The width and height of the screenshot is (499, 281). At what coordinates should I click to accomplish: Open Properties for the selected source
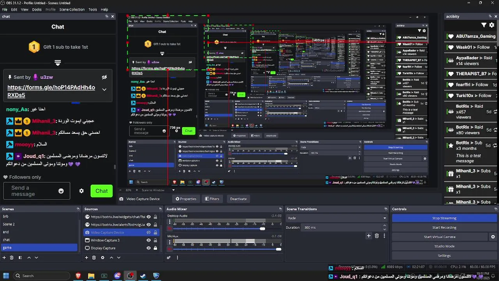186,199
